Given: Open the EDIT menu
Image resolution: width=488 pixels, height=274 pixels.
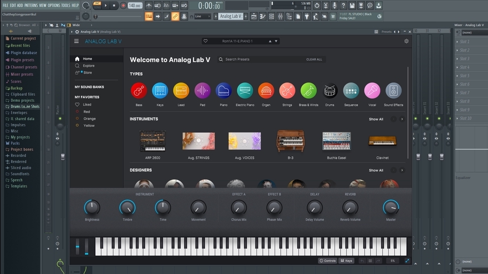Looking at the screenshot, I should [x=12, y=5].
